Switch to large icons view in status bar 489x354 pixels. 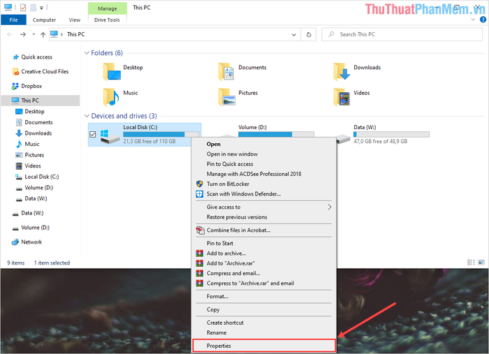point(481,263)
